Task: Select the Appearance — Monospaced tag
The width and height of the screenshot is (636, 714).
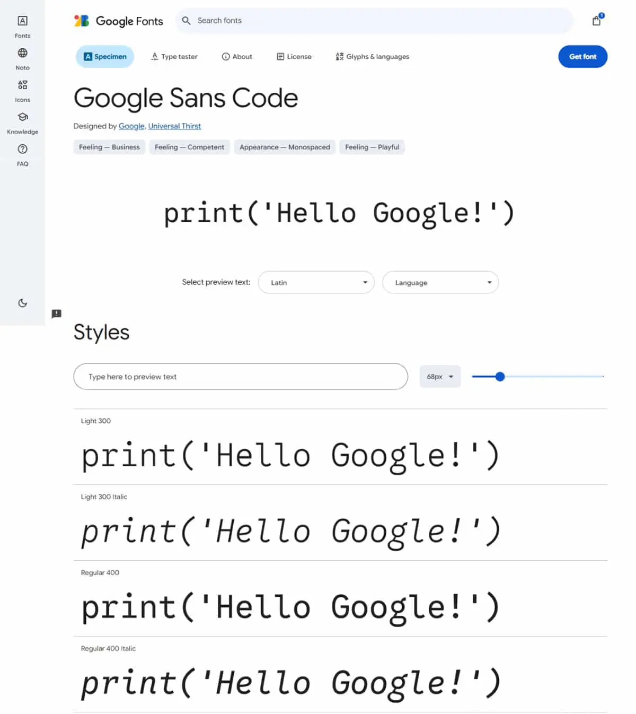Action: [x=285, y=147]
